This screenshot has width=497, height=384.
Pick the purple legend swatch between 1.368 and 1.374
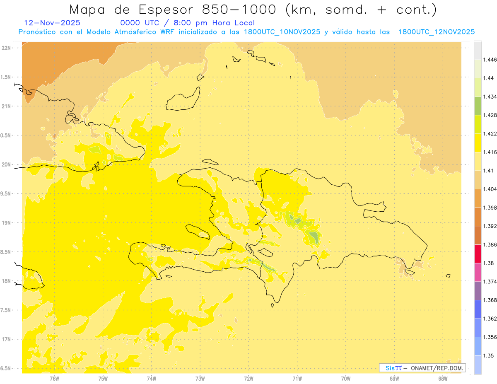[x=478, y=291]
